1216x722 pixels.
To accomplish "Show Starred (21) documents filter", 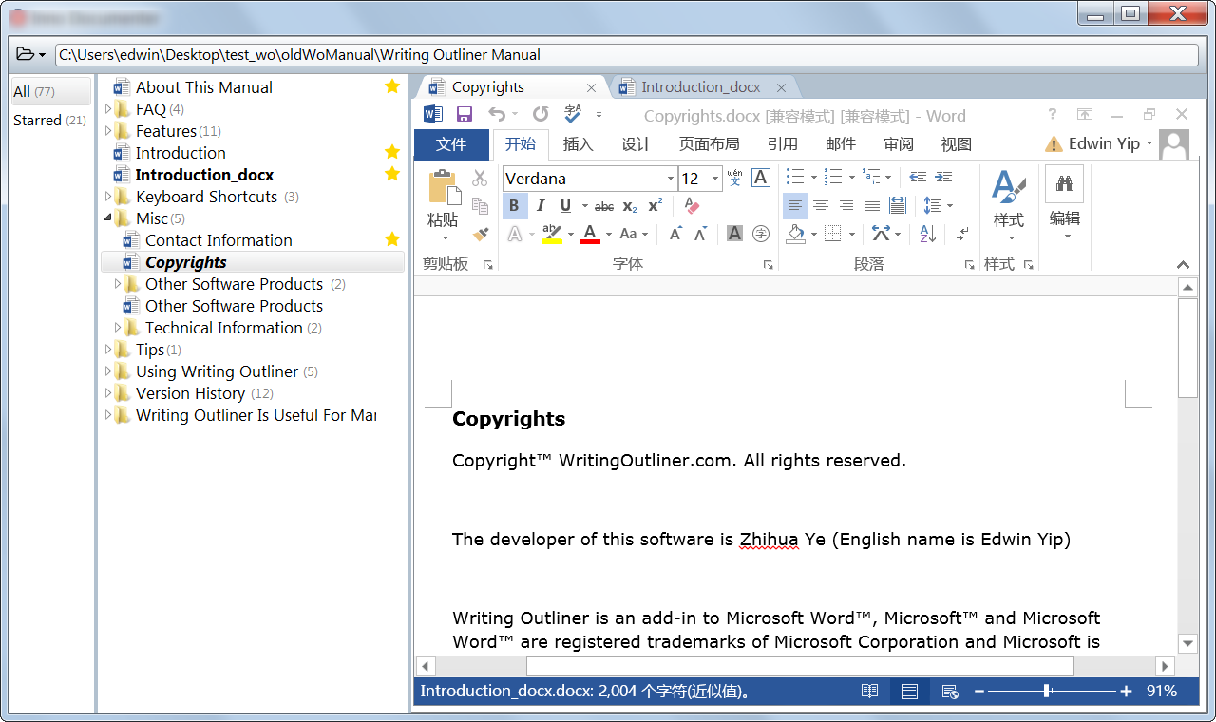I will [x=51, y=121].
